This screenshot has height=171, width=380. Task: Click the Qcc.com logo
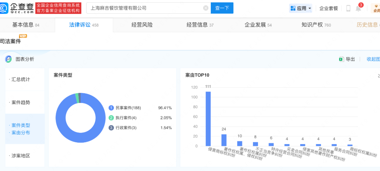point(17,8)
